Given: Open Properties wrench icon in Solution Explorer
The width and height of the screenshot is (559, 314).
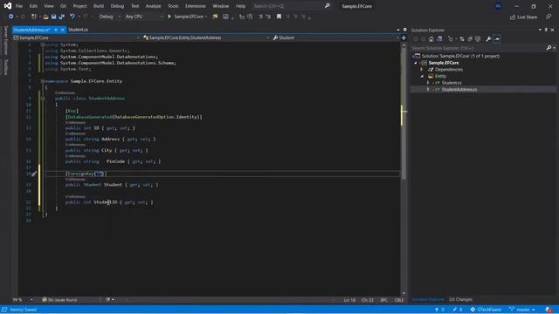Looking at the screenshot, I should click(488, 38).
